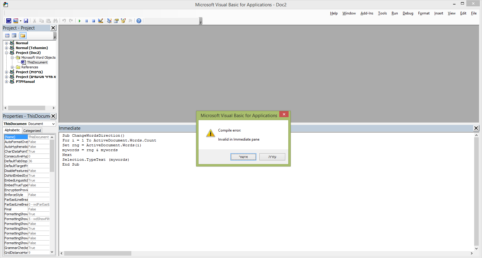Viewport: 482px width, 258px height.
Task: Select the PTPManual project item
Action: coord(25,82)
